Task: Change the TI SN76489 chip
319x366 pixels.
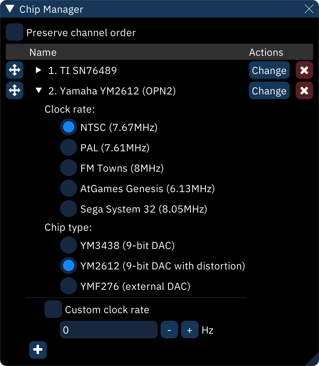Action: click(269, 70)
